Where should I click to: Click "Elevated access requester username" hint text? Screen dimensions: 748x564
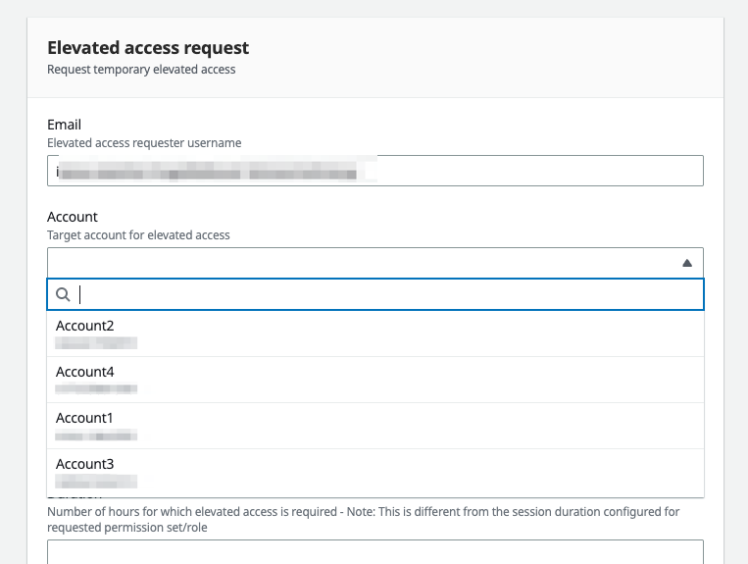[144, 143]
